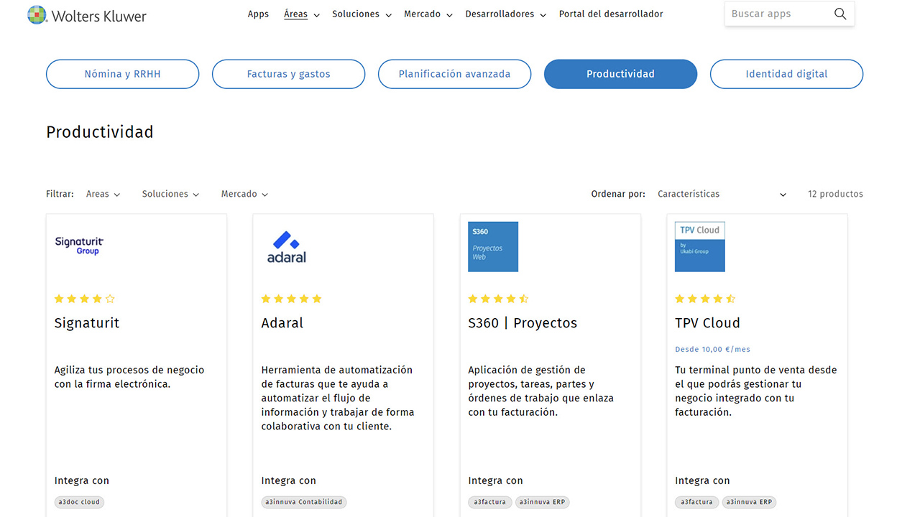Click a3innuva ERP tag on S360 card
The image size is (920, 517).
pyautogui.click(x=543, y=502)
